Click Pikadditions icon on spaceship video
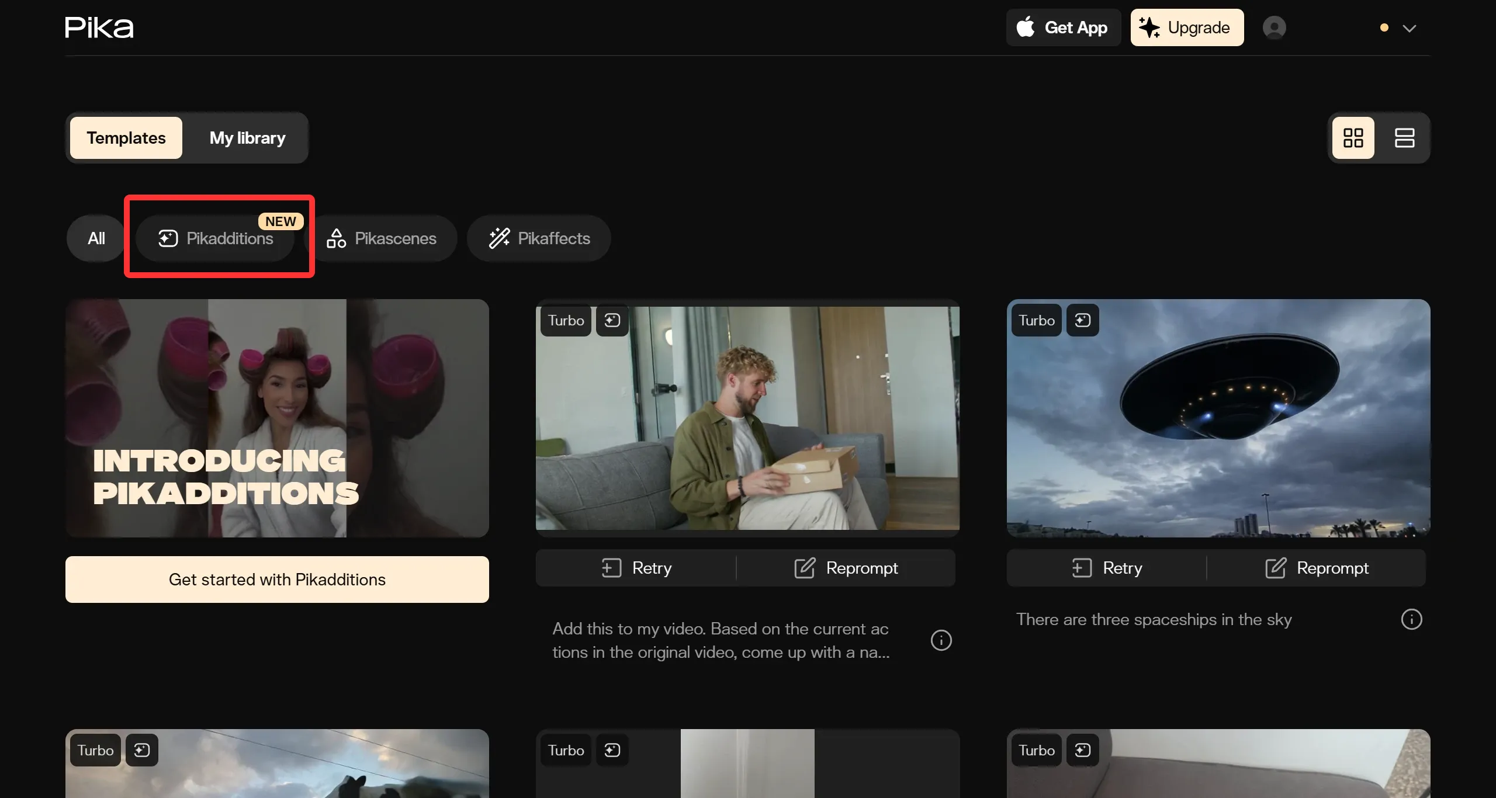 pos(1083,320)
